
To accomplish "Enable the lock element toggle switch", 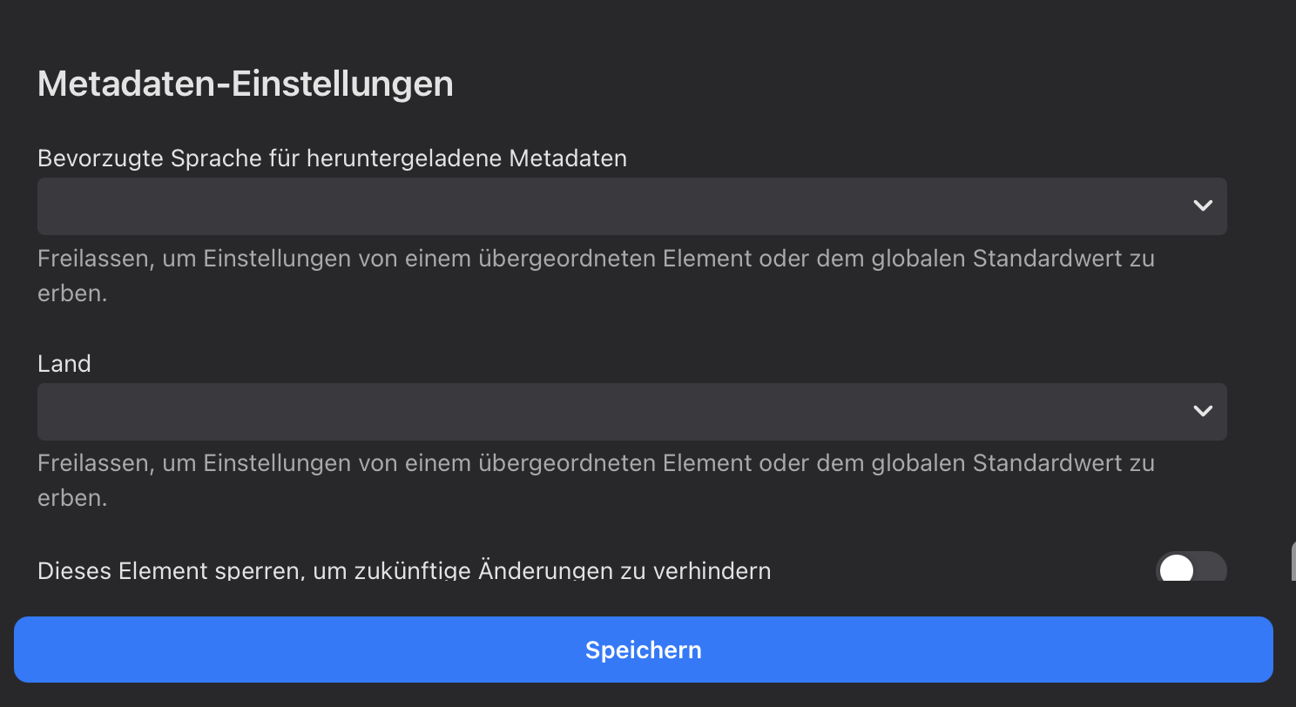I will pyautogui.click(x=1191, y=569).
